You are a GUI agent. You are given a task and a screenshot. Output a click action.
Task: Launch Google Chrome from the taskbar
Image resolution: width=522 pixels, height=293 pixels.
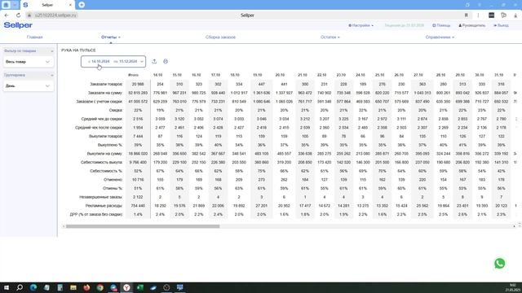(100, 287)
